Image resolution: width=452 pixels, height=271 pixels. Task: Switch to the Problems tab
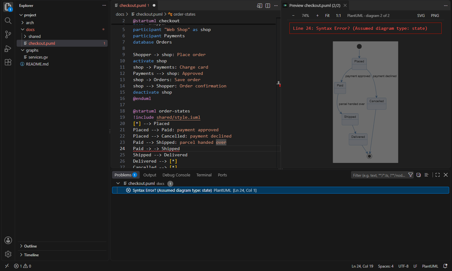coord(126,175)
